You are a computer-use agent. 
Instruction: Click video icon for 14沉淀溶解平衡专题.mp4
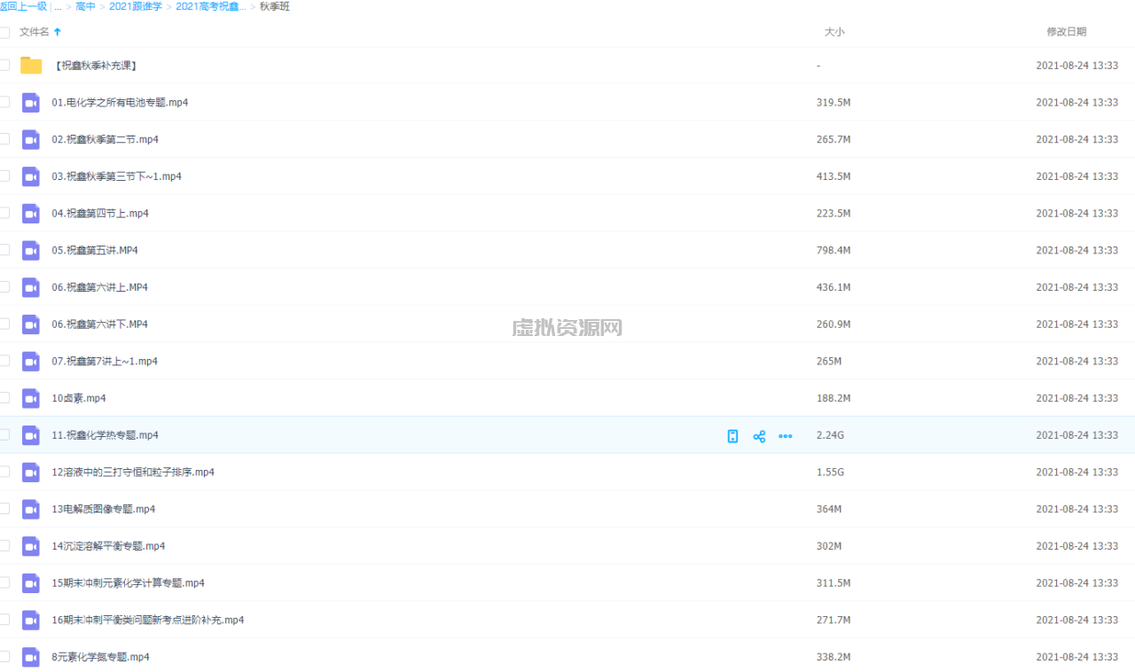[x=31, y=545]
